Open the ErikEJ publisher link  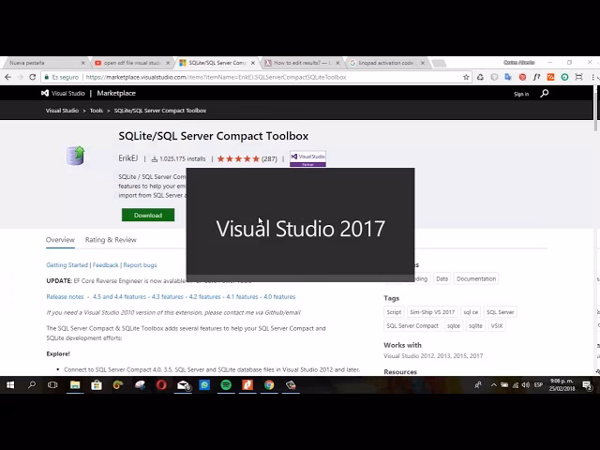click(x=128, y=158)
